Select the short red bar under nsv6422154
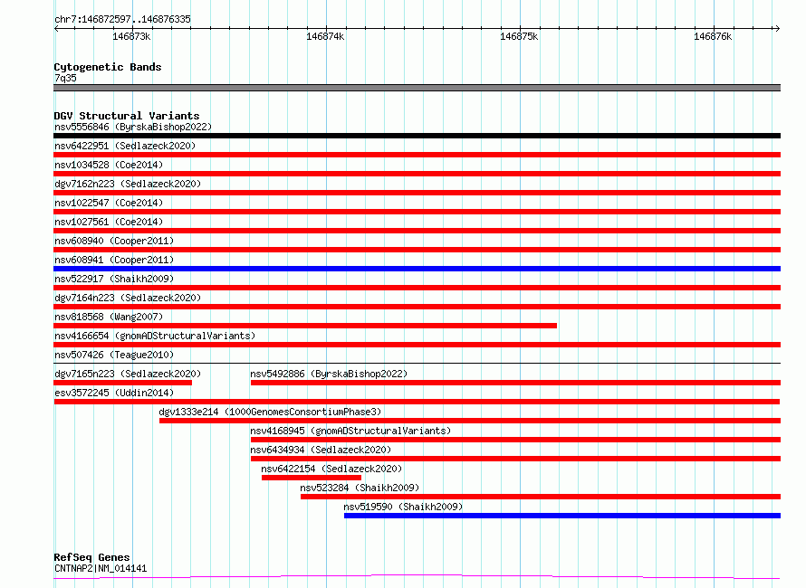Screen dimensions: 806x588 312,478
